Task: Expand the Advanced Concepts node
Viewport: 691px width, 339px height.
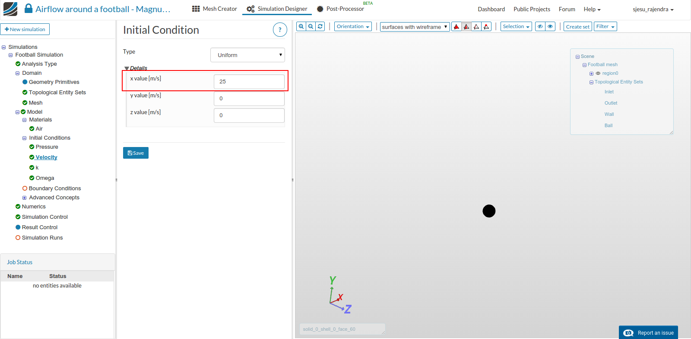Action: 24,198
